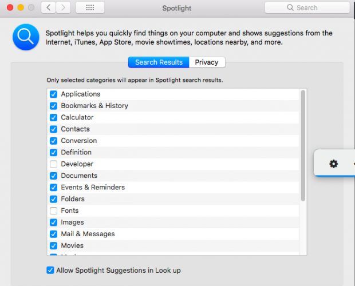The width and height of the screenshot is (355, 286).
Task: Select the Folders row label
Action: click(x=73, y=199)
